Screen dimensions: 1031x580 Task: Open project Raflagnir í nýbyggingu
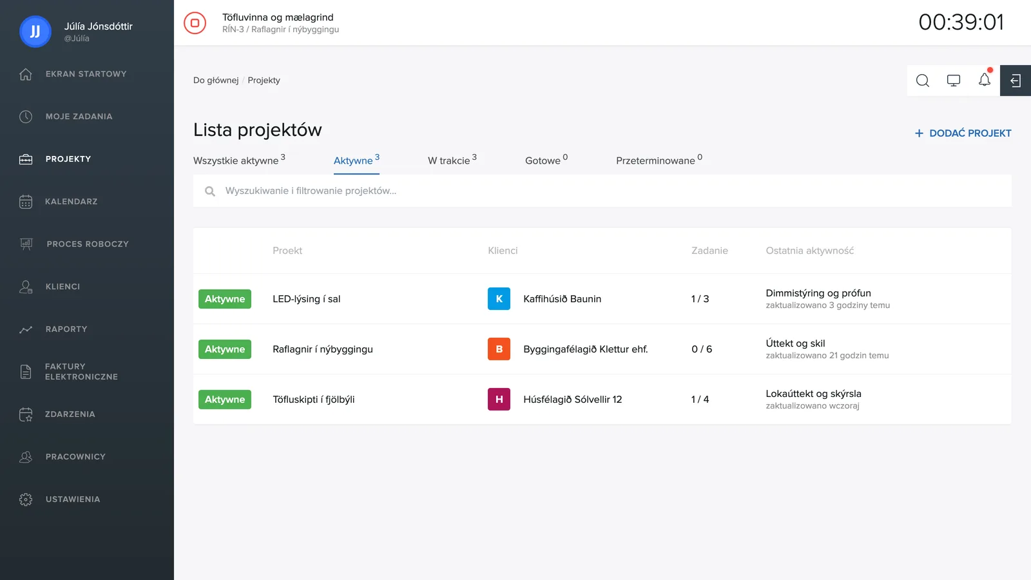pyautogui.click(x=323, y=349)
